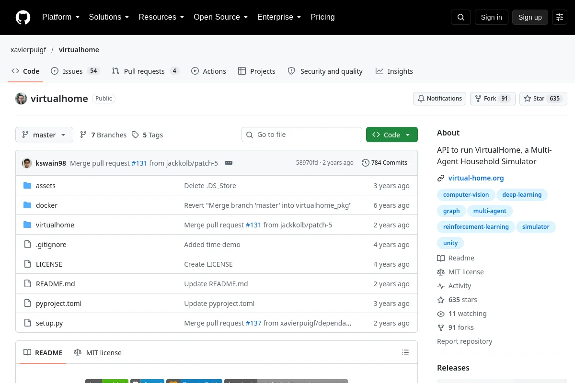Click the Activity pulse icon
This screenshot has width=575, height=383.
(x=441, y=286)
